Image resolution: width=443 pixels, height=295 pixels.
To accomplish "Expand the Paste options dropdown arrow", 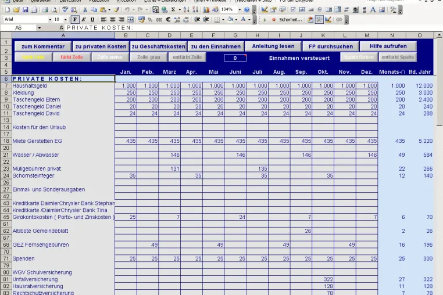I will [109, 10].
